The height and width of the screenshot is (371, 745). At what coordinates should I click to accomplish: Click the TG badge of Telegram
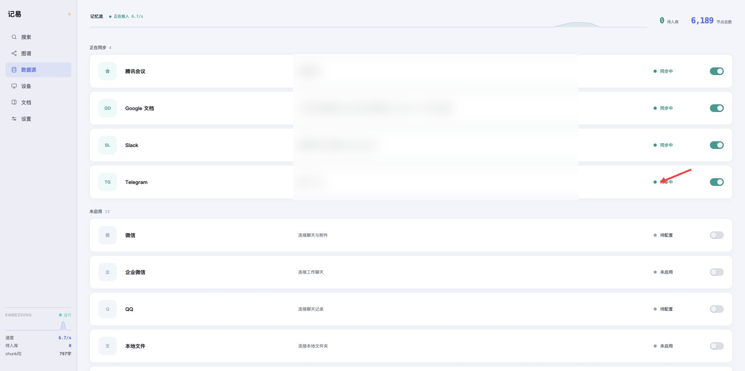(x=108, y=182)
